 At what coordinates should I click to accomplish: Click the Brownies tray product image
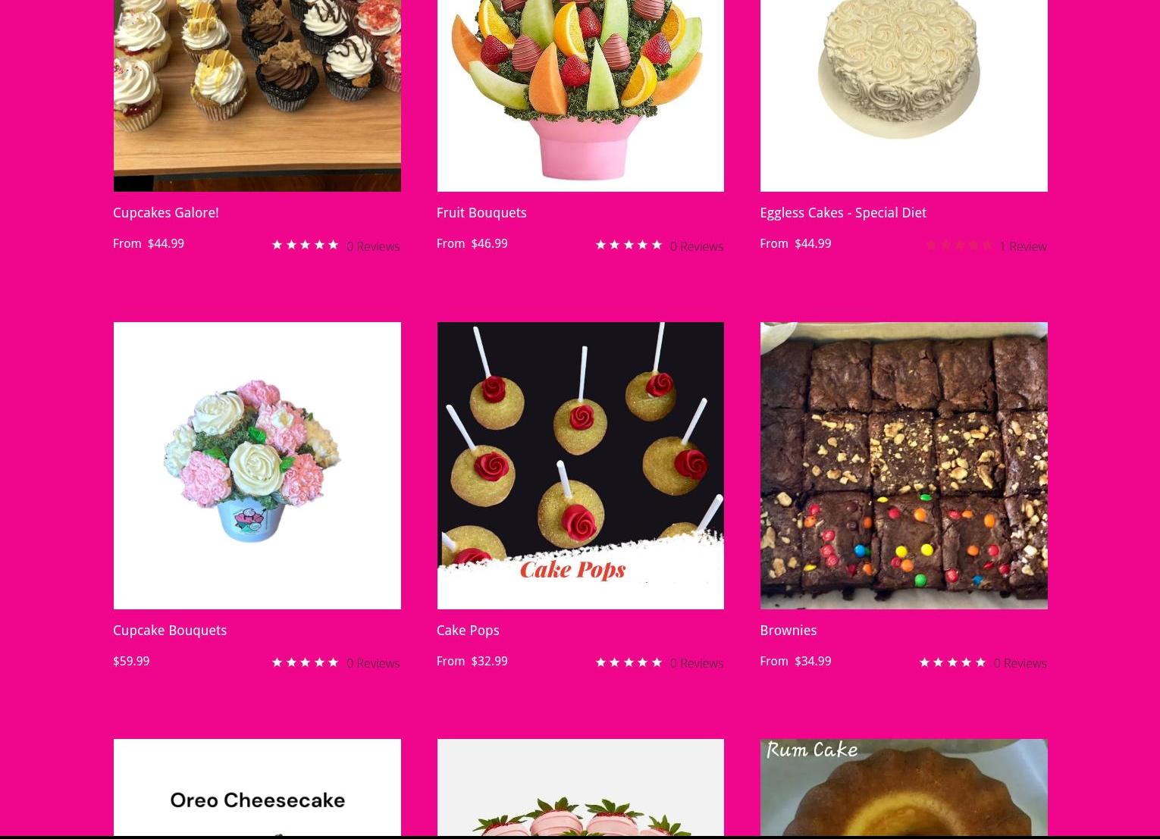(x=904, y=465)
